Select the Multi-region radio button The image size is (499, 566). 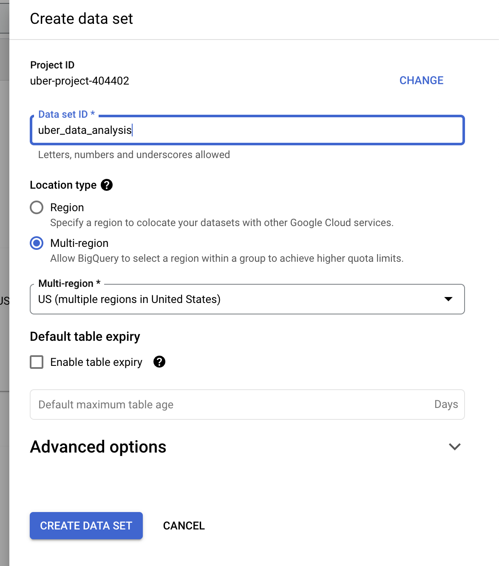[37, 243]
